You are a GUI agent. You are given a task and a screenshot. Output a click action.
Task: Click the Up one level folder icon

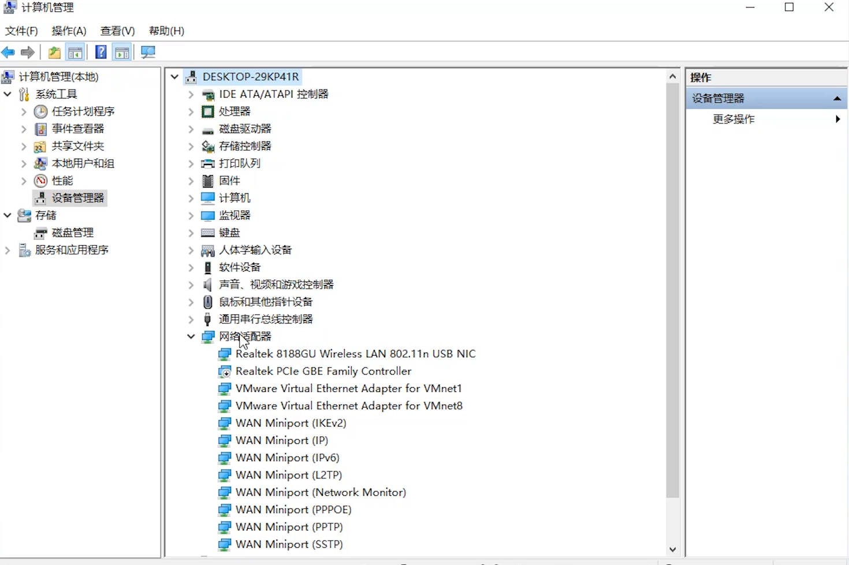[x=54, y=53]
